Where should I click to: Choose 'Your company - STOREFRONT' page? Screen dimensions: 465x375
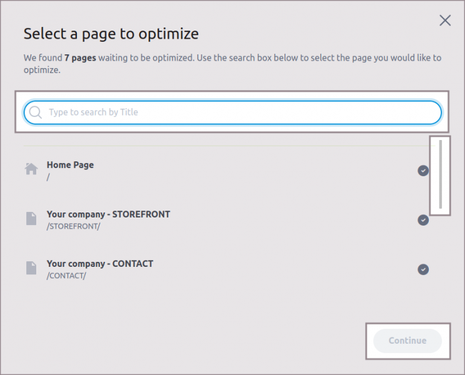click(x=108, y=214)
